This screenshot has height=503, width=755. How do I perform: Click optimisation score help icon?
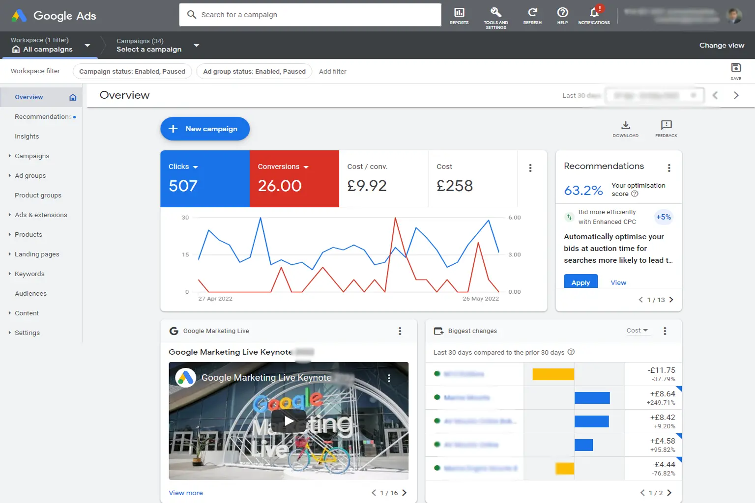click(x=635, y=194)
